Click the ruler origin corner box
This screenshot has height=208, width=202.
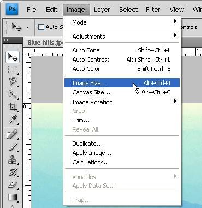click(x=27, y=52)
